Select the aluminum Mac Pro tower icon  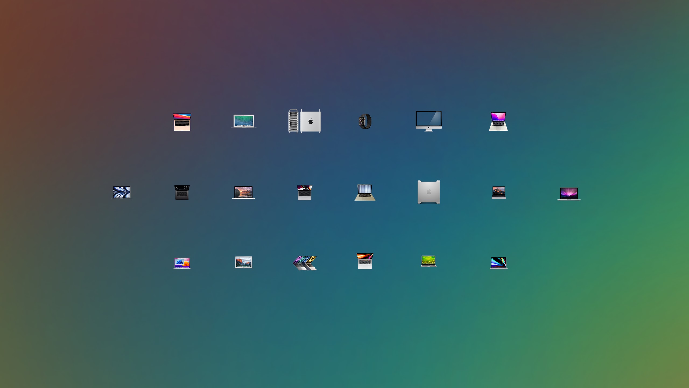tap(428, 192)
